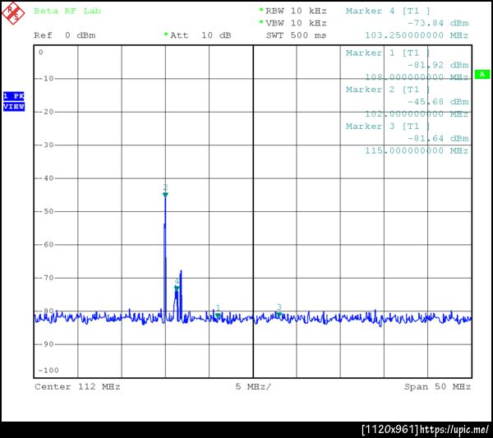Click the 'Marker 4 [T1 ]' heading
The height and width of the screenshot is (438, 493).
pyautogui.click(x=388, y=11)
